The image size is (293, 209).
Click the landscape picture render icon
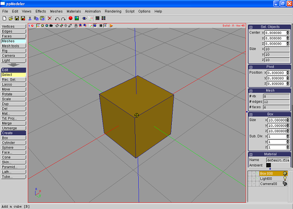(x=76, y=18)
